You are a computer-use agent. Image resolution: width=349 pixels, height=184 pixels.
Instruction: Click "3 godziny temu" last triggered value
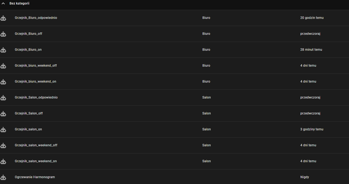[312, 129]
